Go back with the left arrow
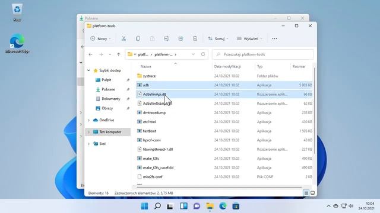This screenshot has width=380, height=213. (91, 54)
